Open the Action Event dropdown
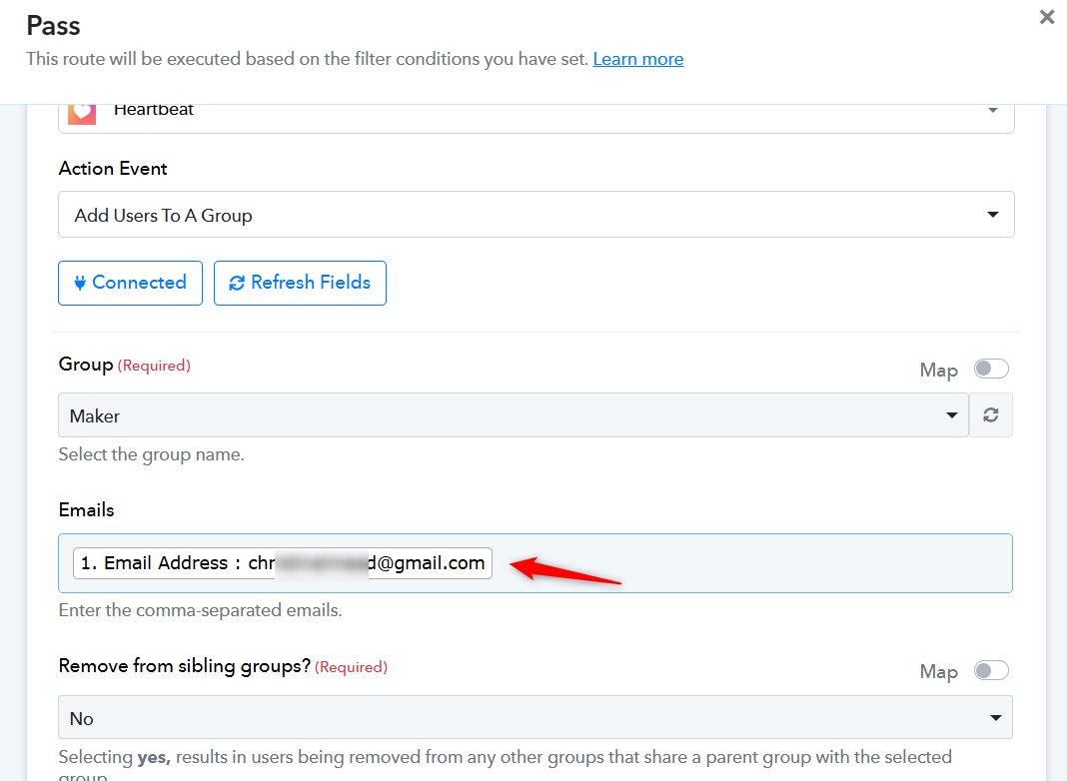The height and width of the screenshot is (781, 1067). point(536,215)
